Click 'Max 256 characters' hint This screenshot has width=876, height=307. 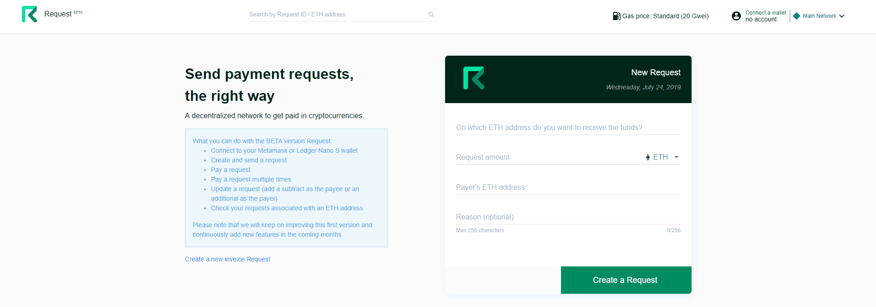pos(480,230)
